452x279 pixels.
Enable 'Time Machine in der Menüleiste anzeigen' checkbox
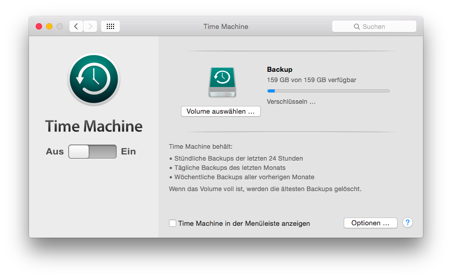(x=173, y=223)
